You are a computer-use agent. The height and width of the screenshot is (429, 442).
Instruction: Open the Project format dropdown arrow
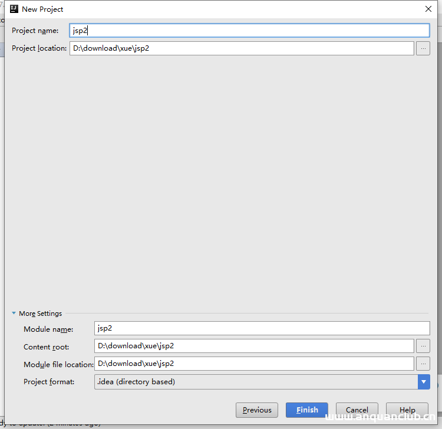424,382
